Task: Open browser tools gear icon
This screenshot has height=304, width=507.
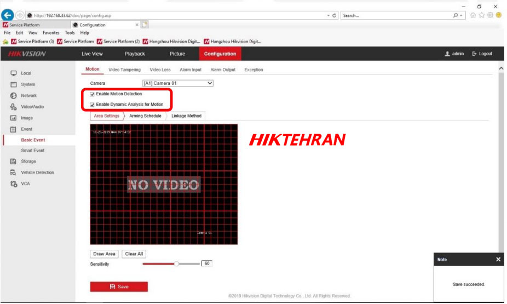Action: [490, 15]
